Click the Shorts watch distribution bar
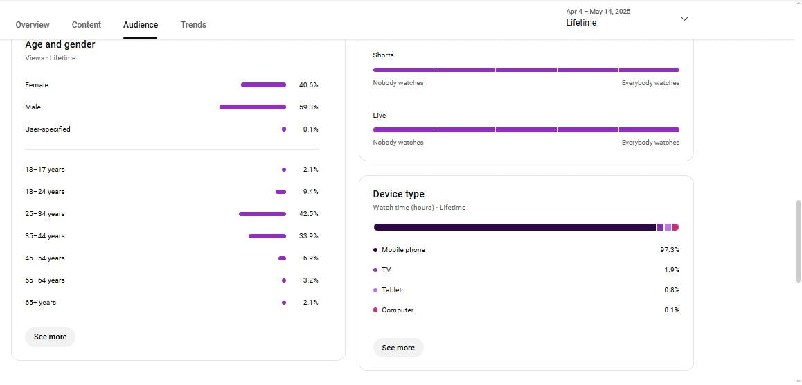The height and width of the screenshot is (385, 802). click(526, 70)
